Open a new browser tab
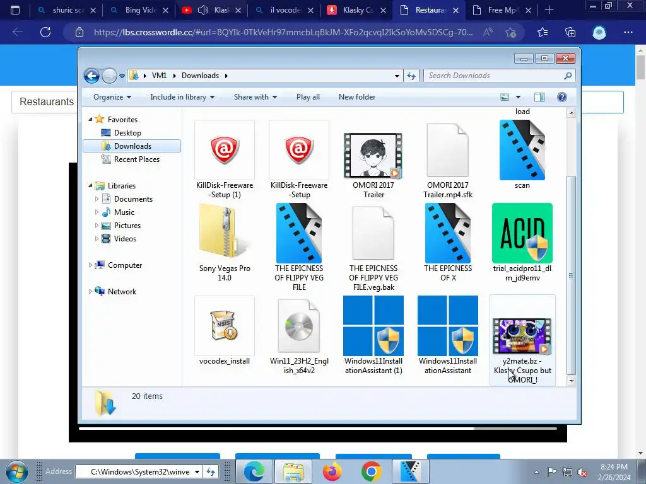The image size is (646, 484). point(549,10)
